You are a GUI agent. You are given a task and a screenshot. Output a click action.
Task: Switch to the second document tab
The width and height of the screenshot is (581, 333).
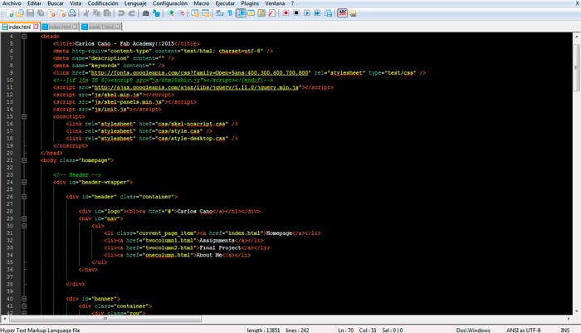tap(60, 27)
